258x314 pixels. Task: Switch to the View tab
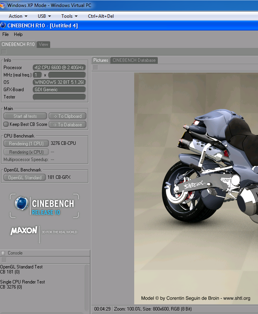pyautogui.click(x=44, y=44)
